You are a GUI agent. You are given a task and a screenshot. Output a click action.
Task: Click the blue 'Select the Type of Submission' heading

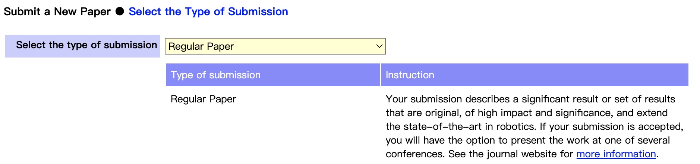[x=208, y=12]
